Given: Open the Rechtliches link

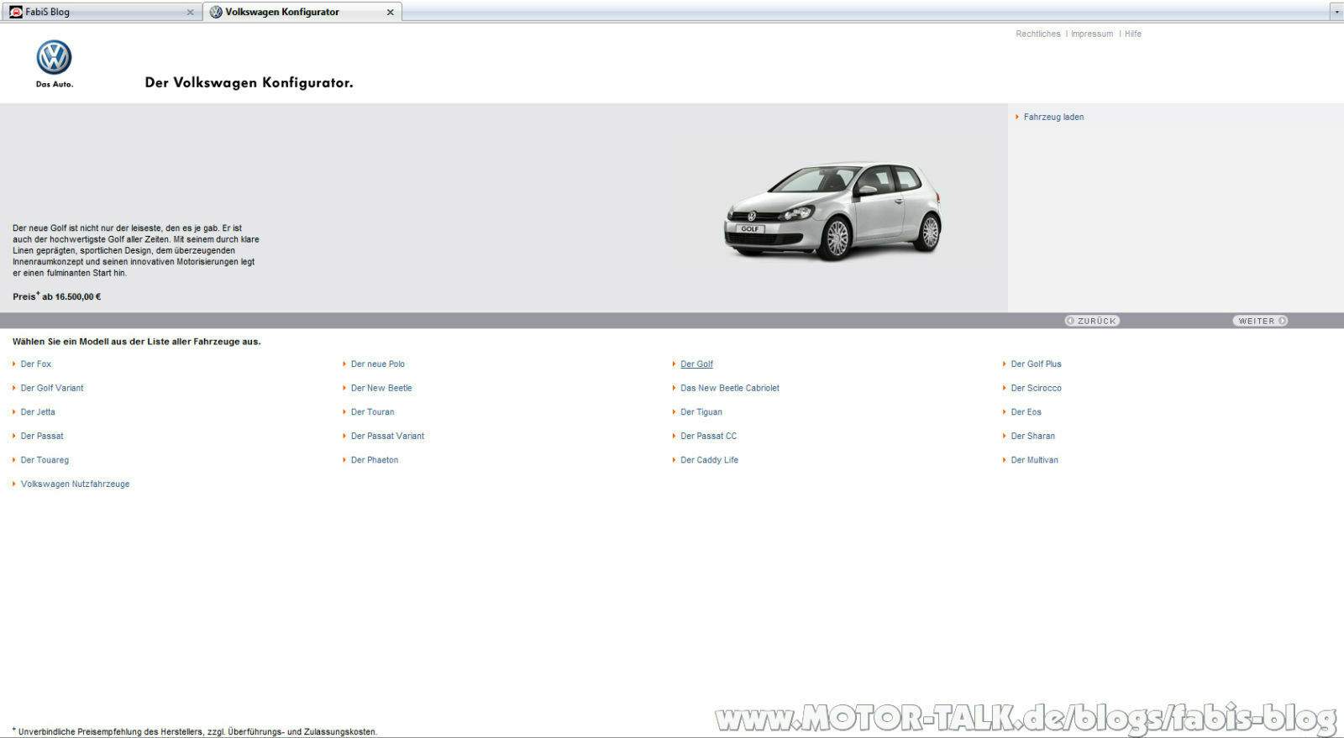Looking at the screenshot, I should [1037, 34].
